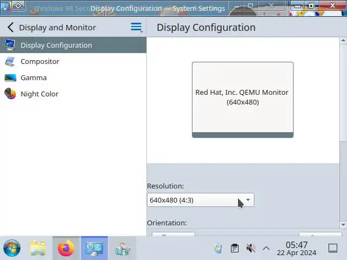This screenshot has height=260, width=347.
Task: Open the Windows-style start menu
Action: pyautogui.click(x=12, y=248)
